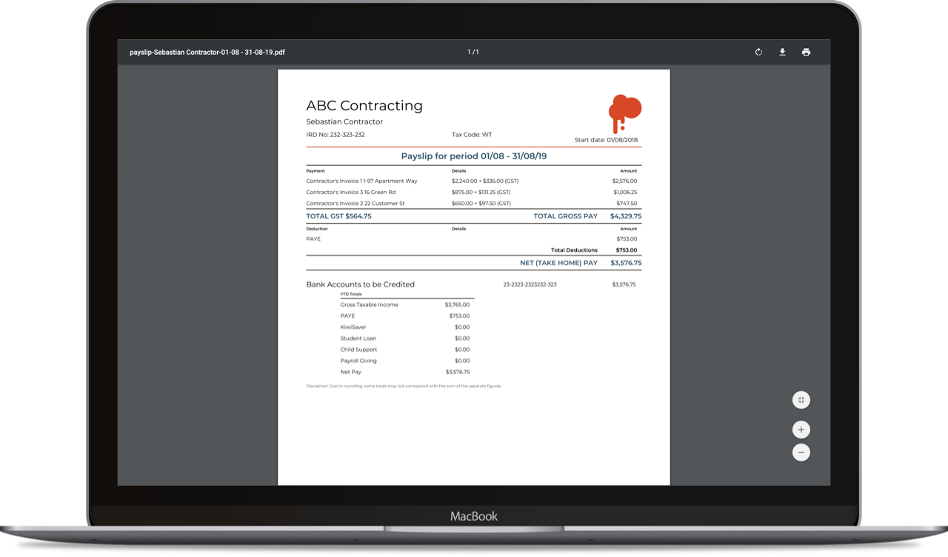Screen dimensions: 948x557
Task: Select the name Sebastian Contractor
Action: (x=344, y=121)
